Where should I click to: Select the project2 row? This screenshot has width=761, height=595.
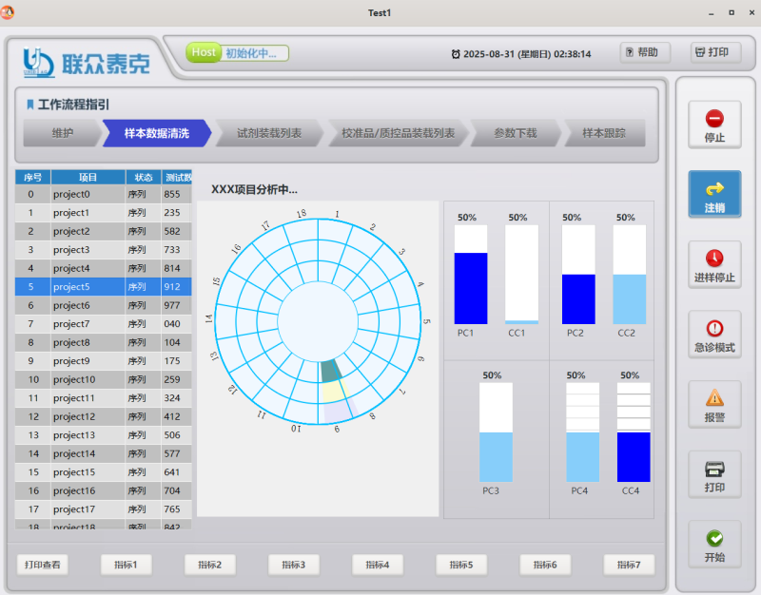[104, 231]
